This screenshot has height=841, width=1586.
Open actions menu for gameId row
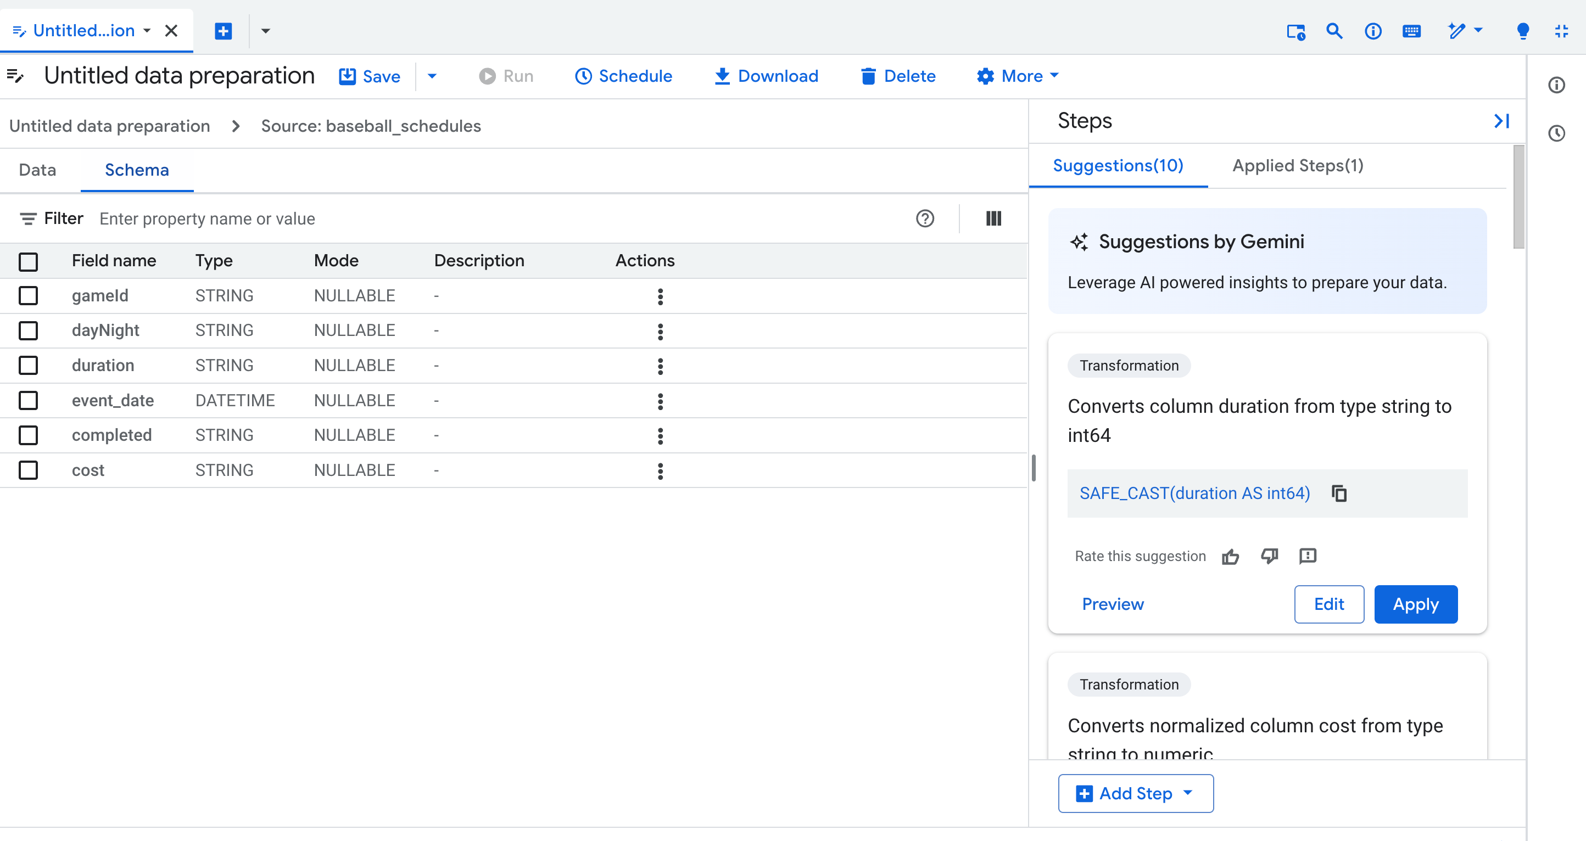[660, 297]
